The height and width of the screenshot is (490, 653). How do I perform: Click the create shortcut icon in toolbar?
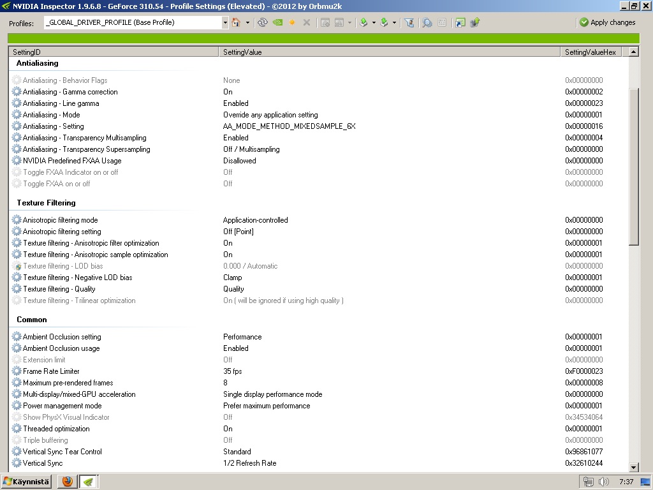coord(460,22)
